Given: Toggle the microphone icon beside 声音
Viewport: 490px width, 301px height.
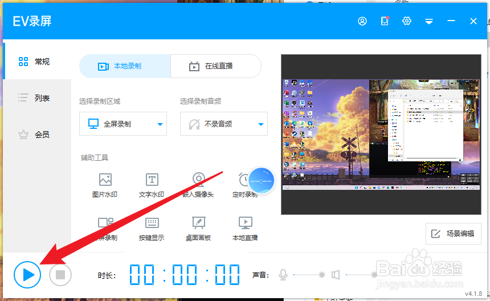Looking at the screenshot, I should [283, 275].
